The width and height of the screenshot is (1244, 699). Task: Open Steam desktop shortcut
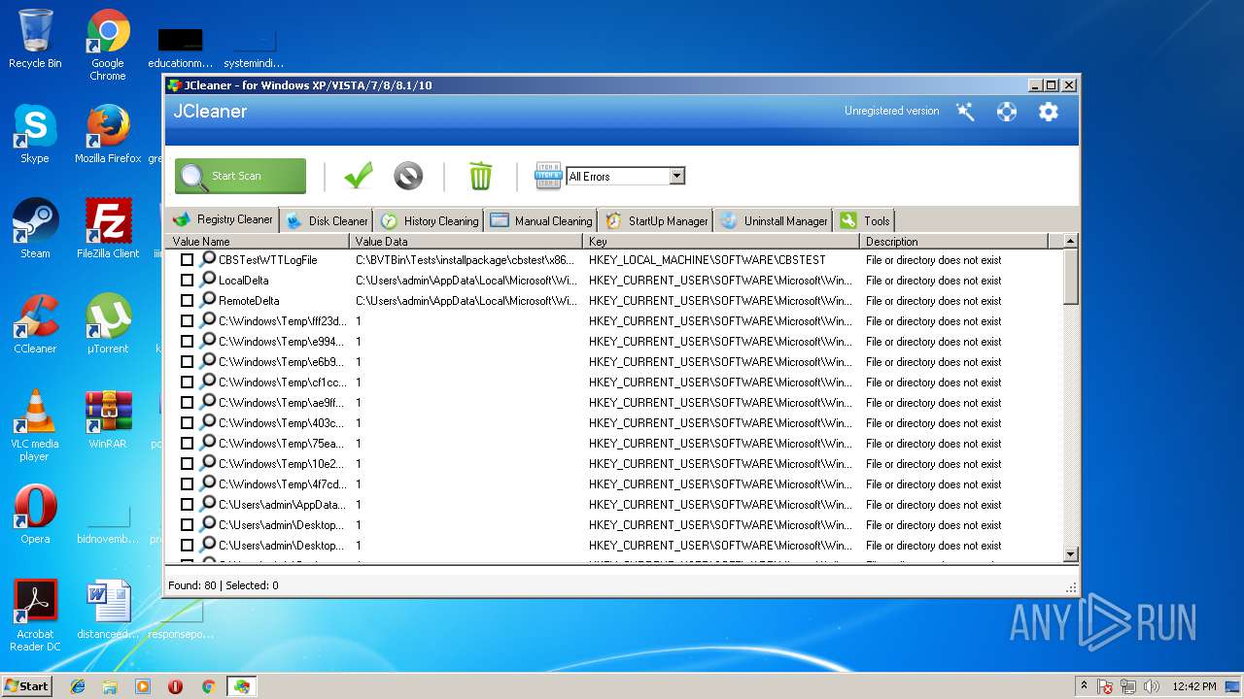tap(35, 229)
